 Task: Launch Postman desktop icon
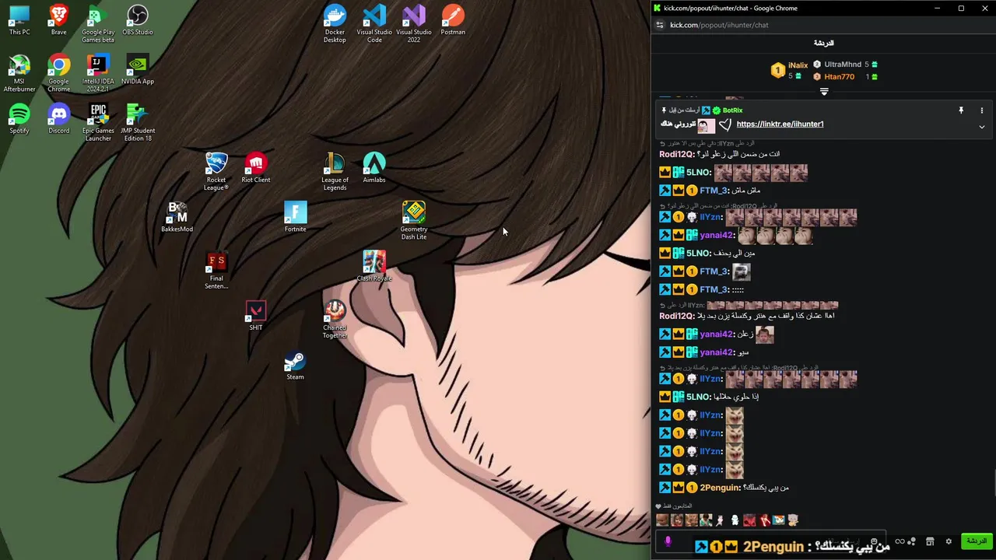tap(453, 20)
